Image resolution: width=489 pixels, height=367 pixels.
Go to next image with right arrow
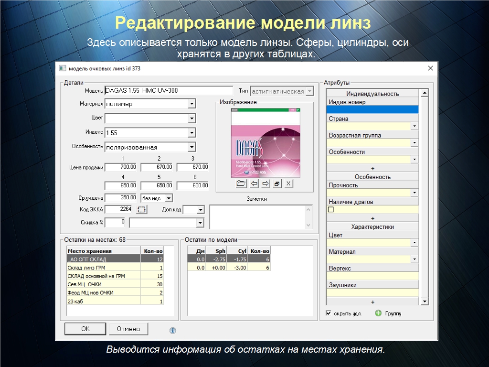[266, 183]
